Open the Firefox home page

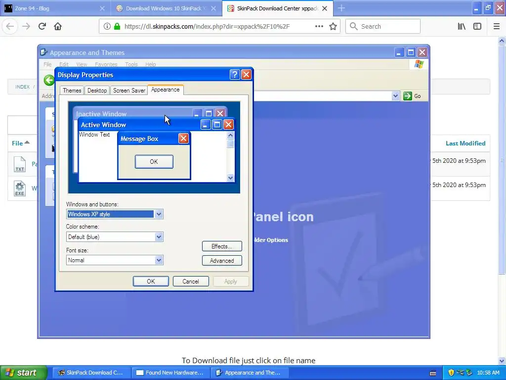pos(58,26)
